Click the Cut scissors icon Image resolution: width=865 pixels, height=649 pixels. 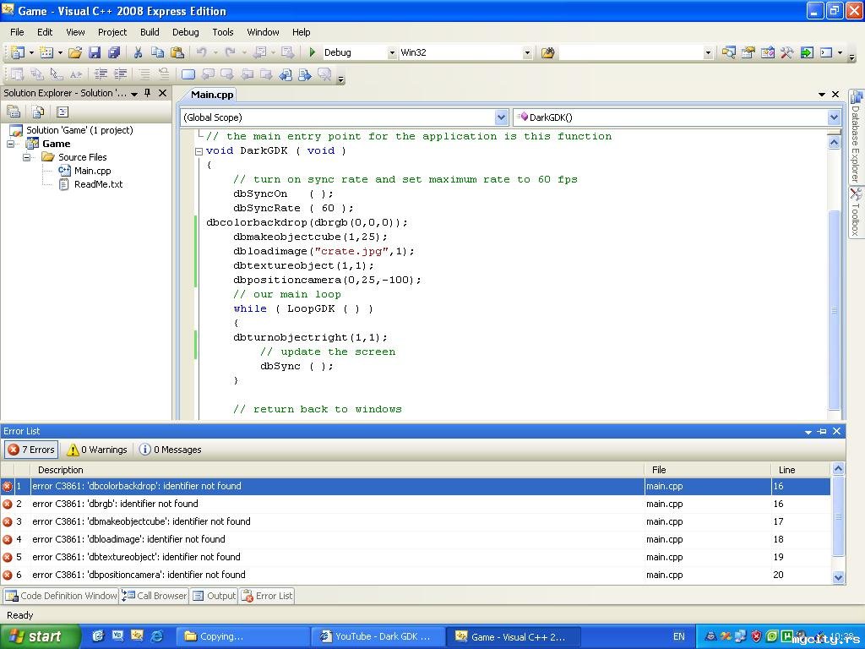click(138, 52)
